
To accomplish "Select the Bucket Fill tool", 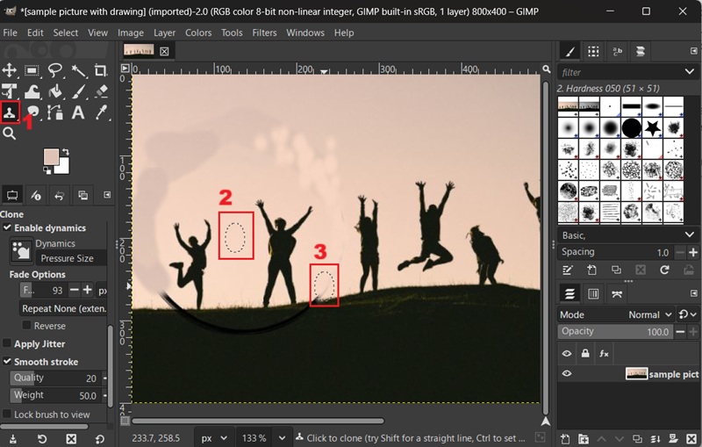I will [x=55, y=91].
